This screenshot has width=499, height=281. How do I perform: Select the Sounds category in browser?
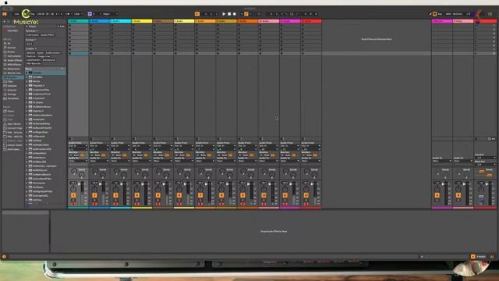click(12, 48)
